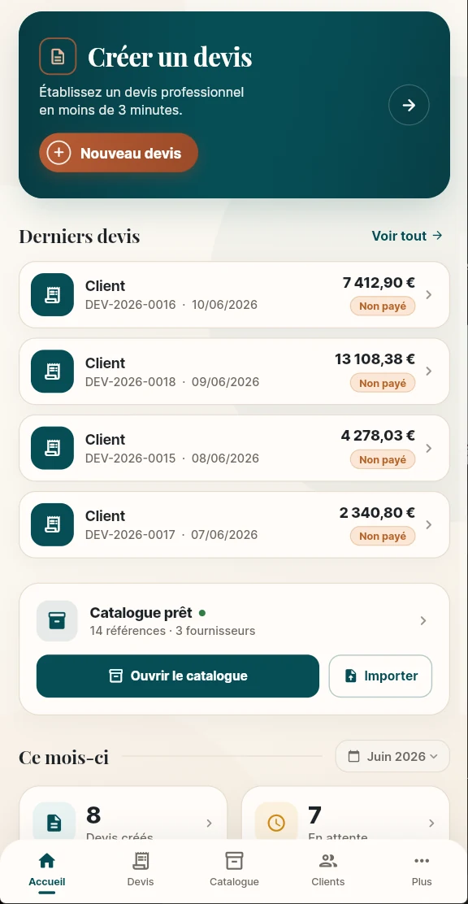Image resolution: width=468 pixels, height=904 pixels.
Task: Open the Juin 2026 month dropdown
Action: (392, 756)
